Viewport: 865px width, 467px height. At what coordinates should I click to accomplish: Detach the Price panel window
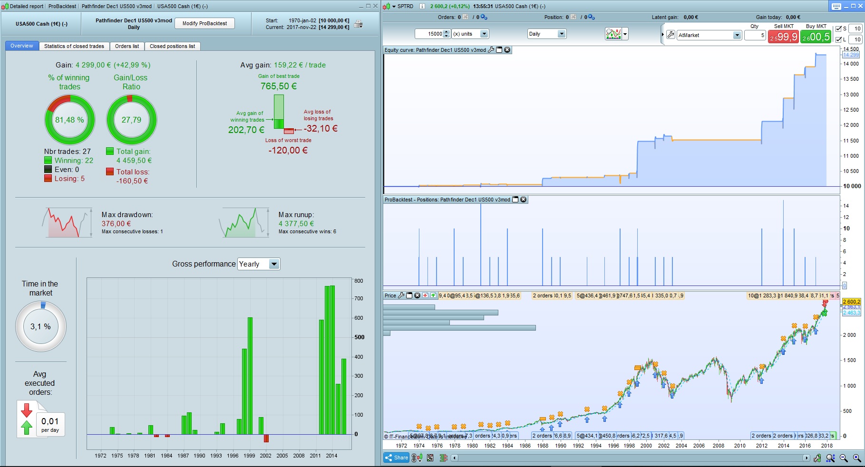409,295
